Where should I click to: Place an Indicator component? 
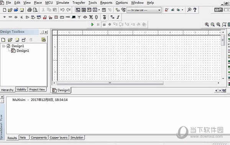(x=56, y=17)
